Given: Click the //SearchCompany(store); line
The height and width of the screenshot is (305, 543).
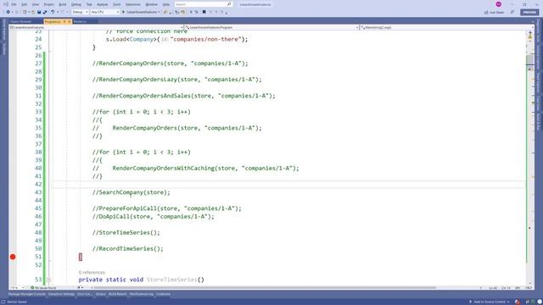Looking at the screenshot, I should pyautogui.click(x=132, y=192).
